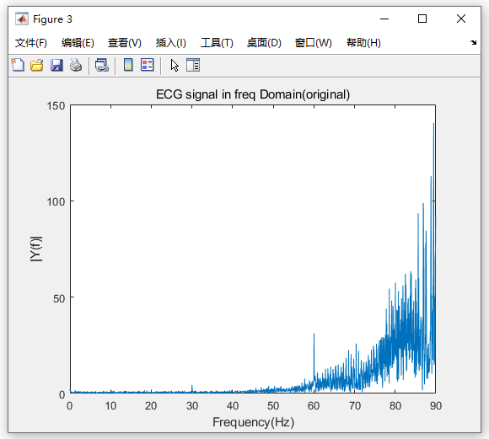Click the New Figure toolbar icon
Screen dimensions: 489x439
coord(18,65)
